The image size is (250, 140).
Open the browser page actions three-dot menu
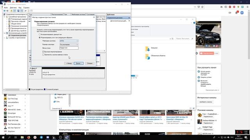(x=195, y=7)
